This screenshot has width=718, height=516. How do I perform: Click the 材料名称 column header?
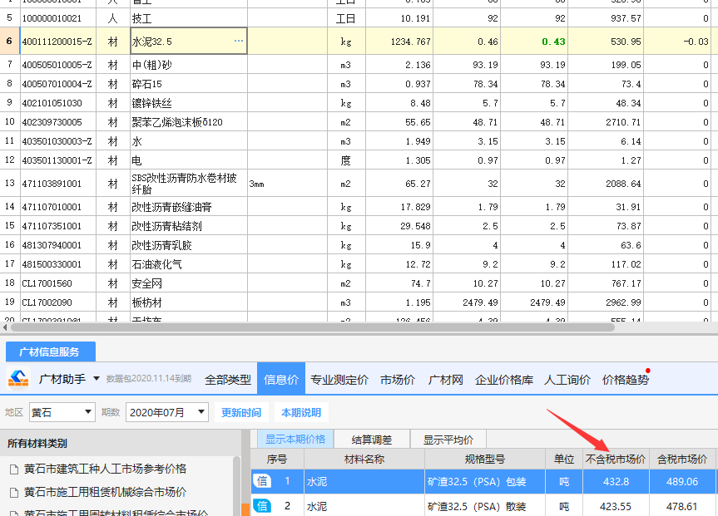pyautogui.click(x=364, y=459)
